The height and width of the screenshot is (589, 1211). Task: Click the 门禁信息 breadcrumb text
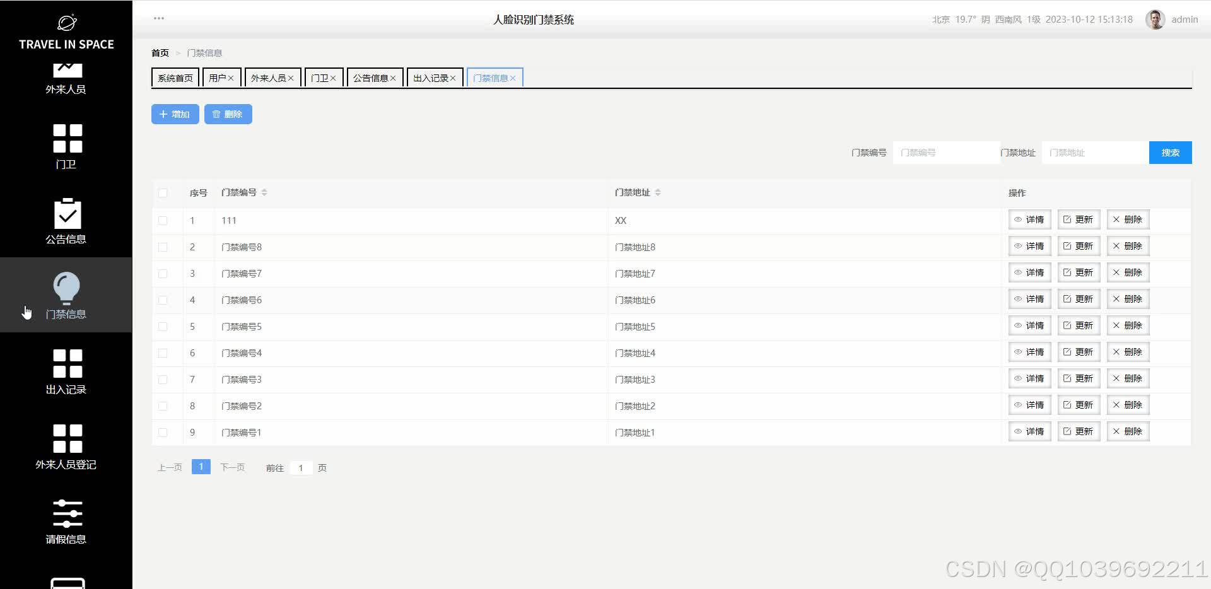(x=204, y=53)
